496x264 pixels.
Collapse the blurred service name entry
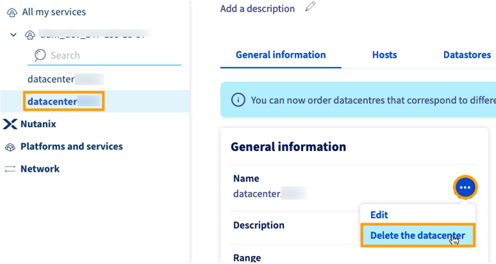[x=13, y=34]
